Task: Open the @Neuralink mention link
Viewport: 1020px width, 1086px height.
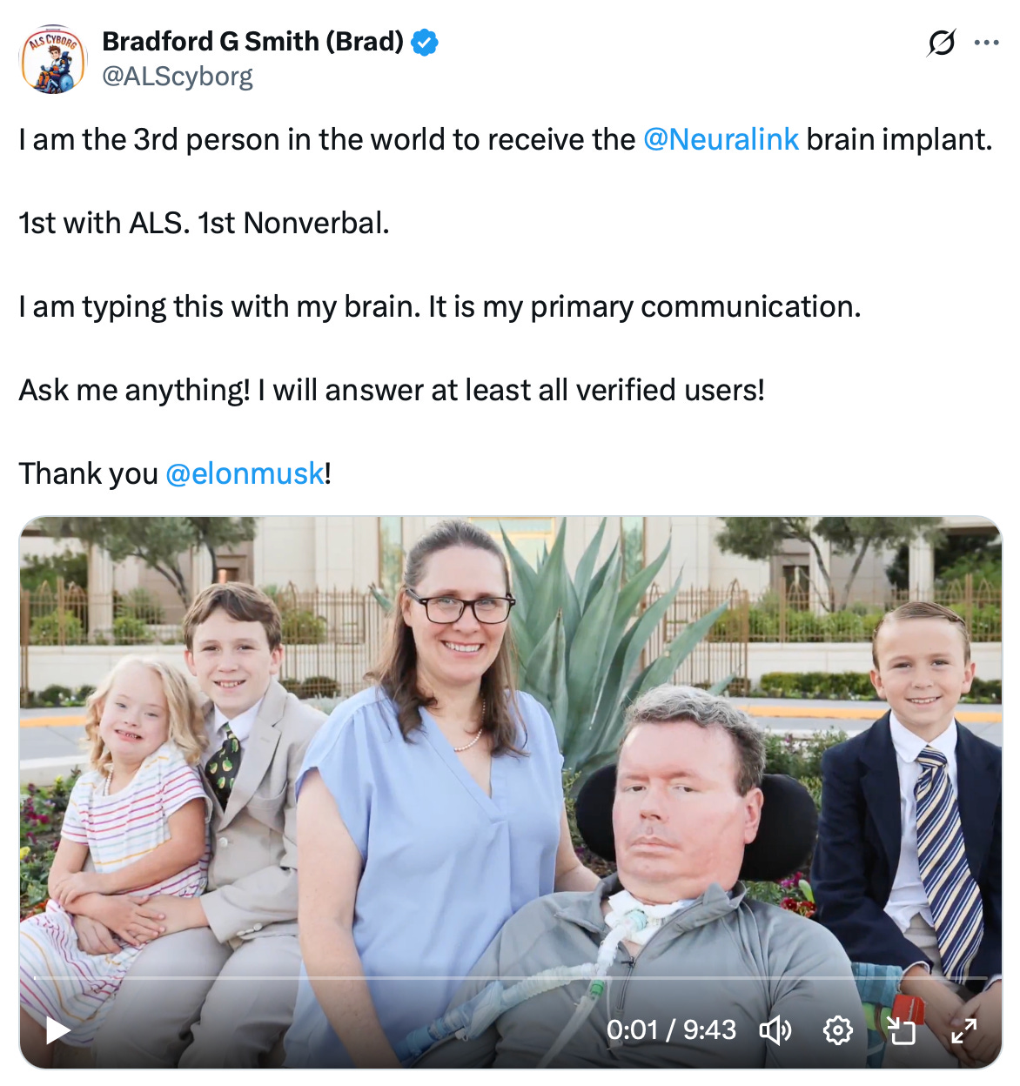Action: pos(721,139)
